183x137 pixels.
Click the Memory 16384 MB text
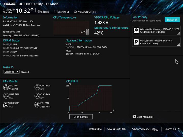click(x=21, y=36)
